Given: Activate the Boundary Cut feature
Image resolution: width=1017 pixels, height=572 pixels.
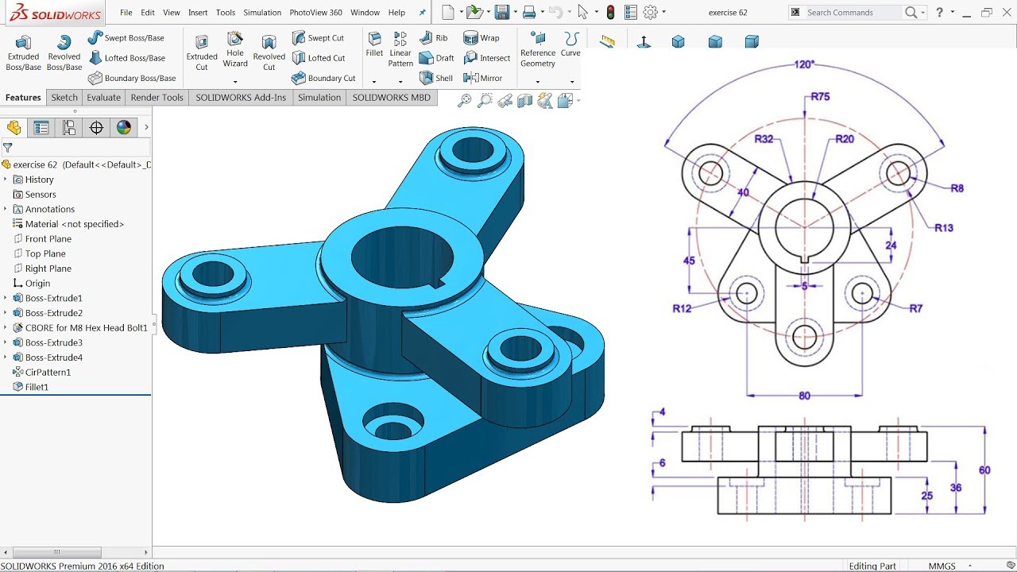Looking at the screenshot, I should click(x=323, y=78).
